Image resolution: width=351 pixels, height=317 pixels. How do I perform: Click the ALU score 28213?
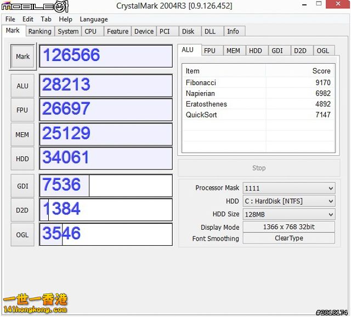[106, 86]
